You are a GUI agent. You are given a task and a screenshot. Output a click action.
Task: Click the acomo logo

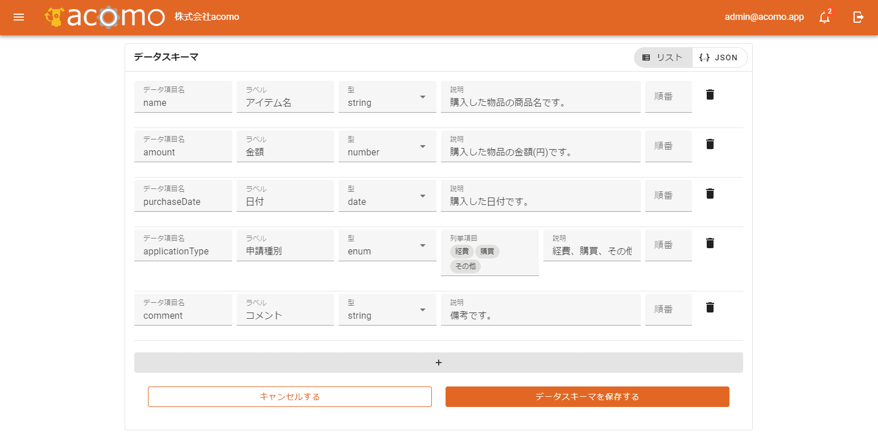point(105,17)
